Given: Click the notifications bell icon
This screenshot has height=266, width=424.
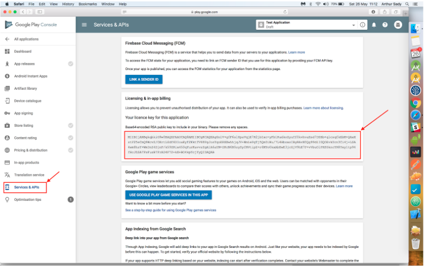Looking at the screenshot, I should [374, 25].
